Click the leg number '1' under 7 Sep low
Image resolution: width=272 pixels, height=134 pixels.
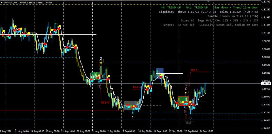click(133, 118)
